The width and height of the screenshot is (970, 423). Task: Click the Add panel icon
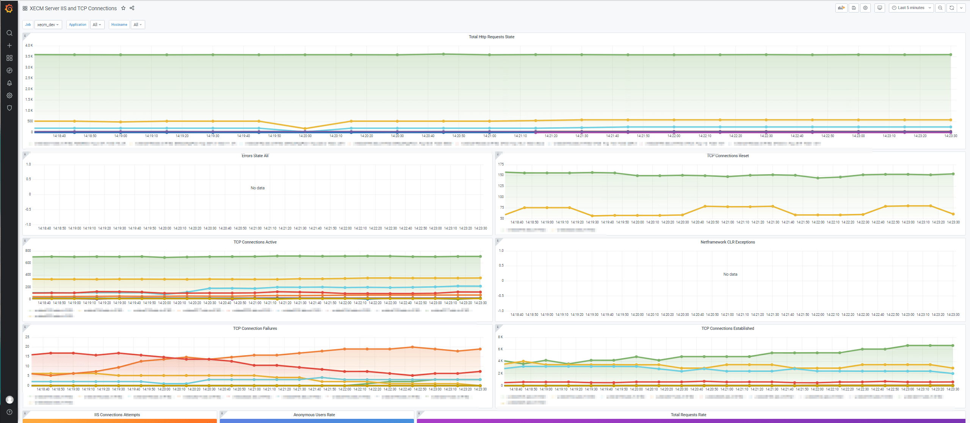coord(841,8)
